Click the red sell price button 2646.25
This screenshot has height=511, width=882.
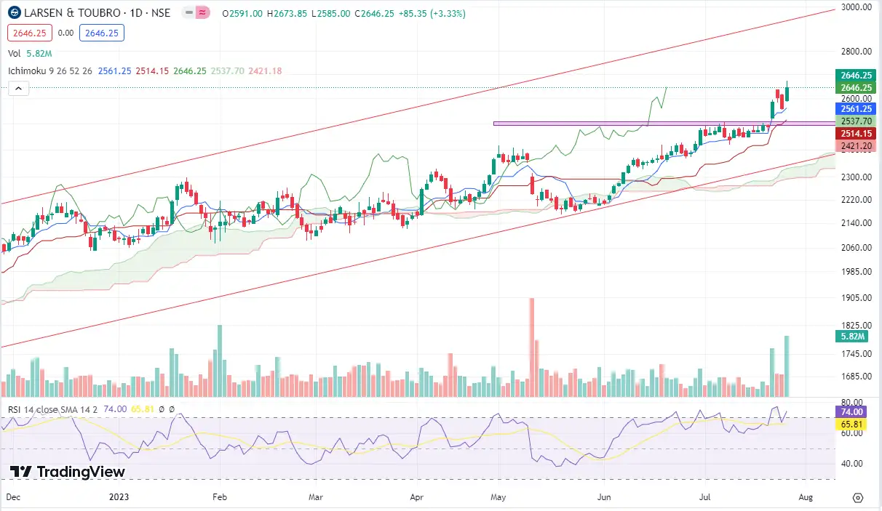[x=28, y=33]
